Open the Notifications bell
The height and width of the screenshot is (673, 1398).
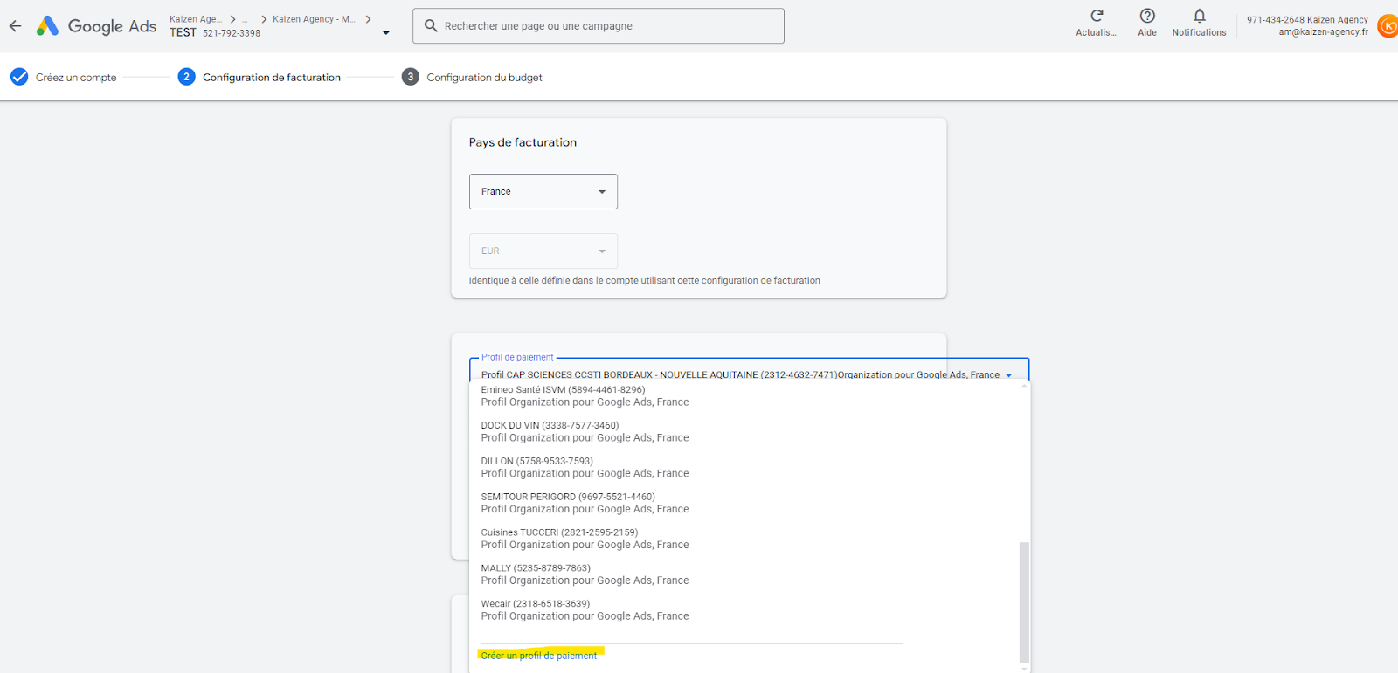[1199, 24]
